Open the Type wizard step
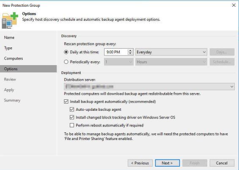 point(8,48)
